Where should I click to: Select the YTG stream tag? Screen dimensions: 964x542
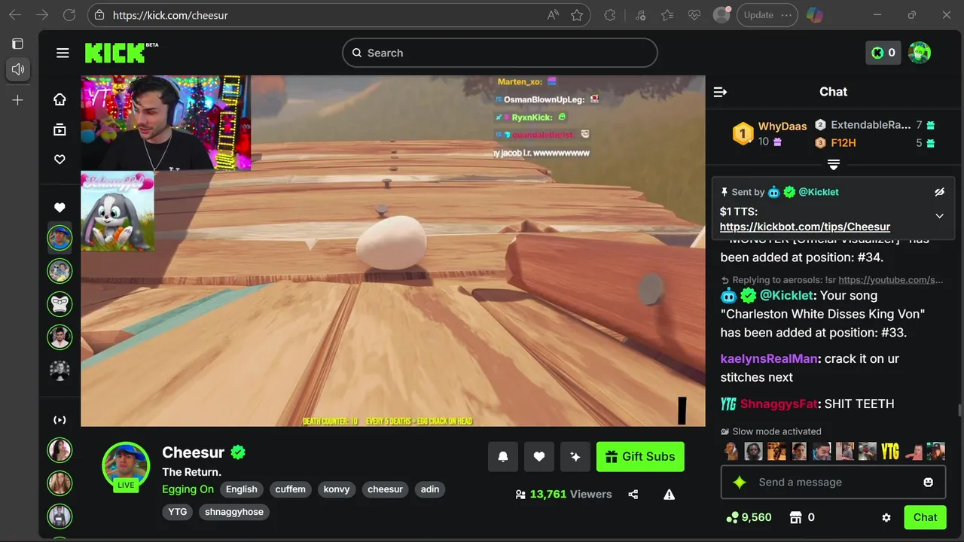pyautogui.click(x=178, y=512)
